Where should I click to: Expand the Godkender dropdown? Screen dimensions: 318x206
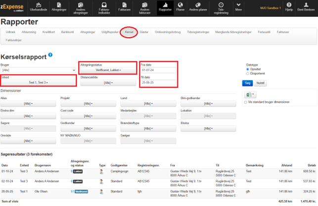pos(88,129)
